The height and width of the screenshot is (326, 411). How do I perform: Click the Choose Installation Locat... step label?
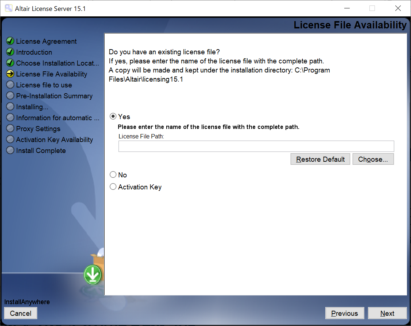[58, 63]
